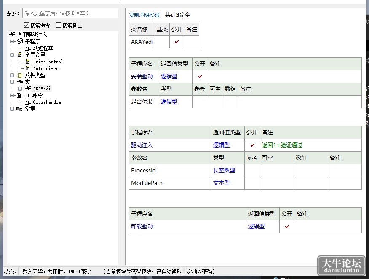Click the DLL命令 node icon

point(20,95)
